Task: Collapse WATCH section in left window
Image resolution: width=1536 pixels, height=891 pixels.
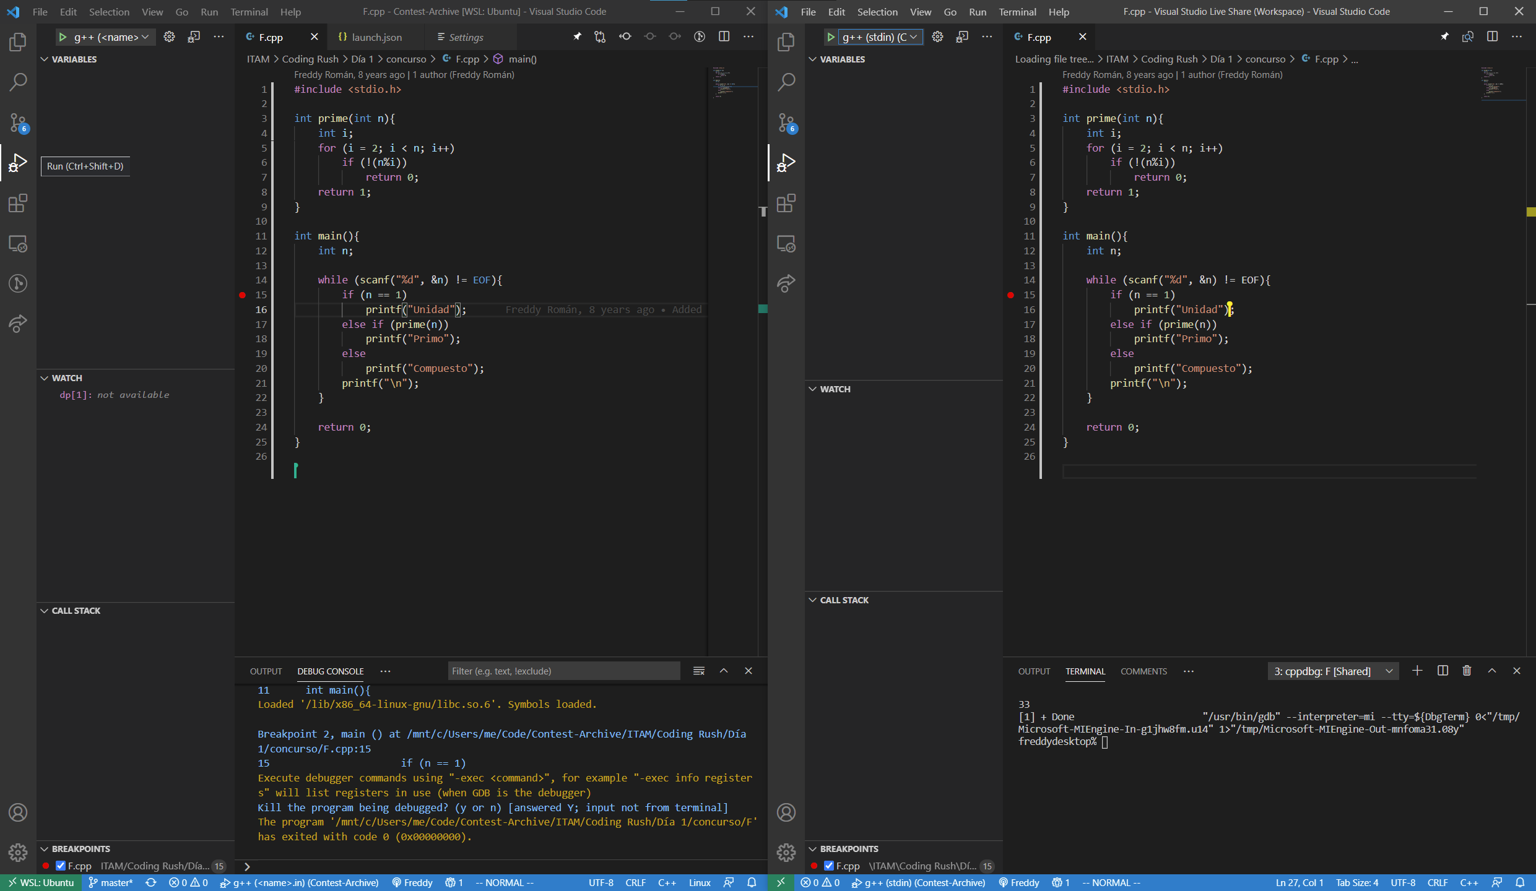Action: [66, 378]
